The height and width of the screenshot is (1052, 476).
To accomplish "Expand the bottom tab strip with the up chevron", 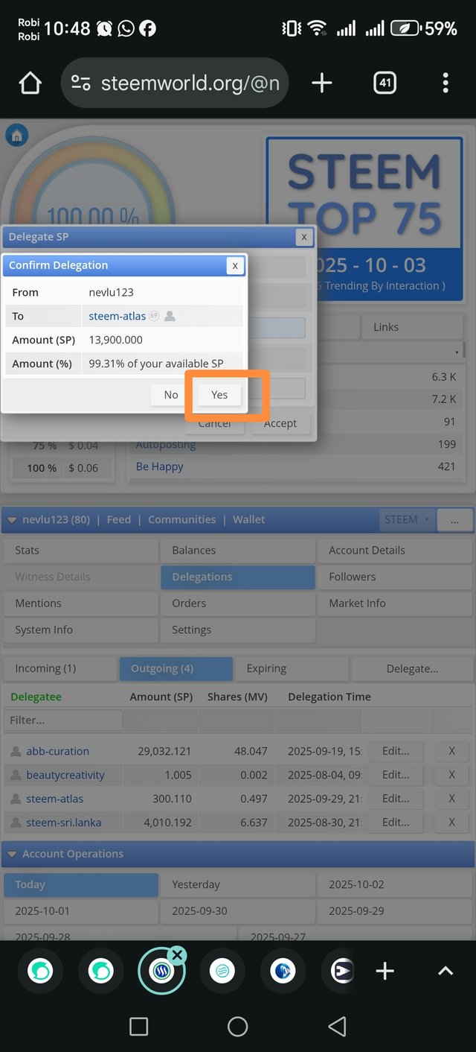I will (x=445, y=971).
